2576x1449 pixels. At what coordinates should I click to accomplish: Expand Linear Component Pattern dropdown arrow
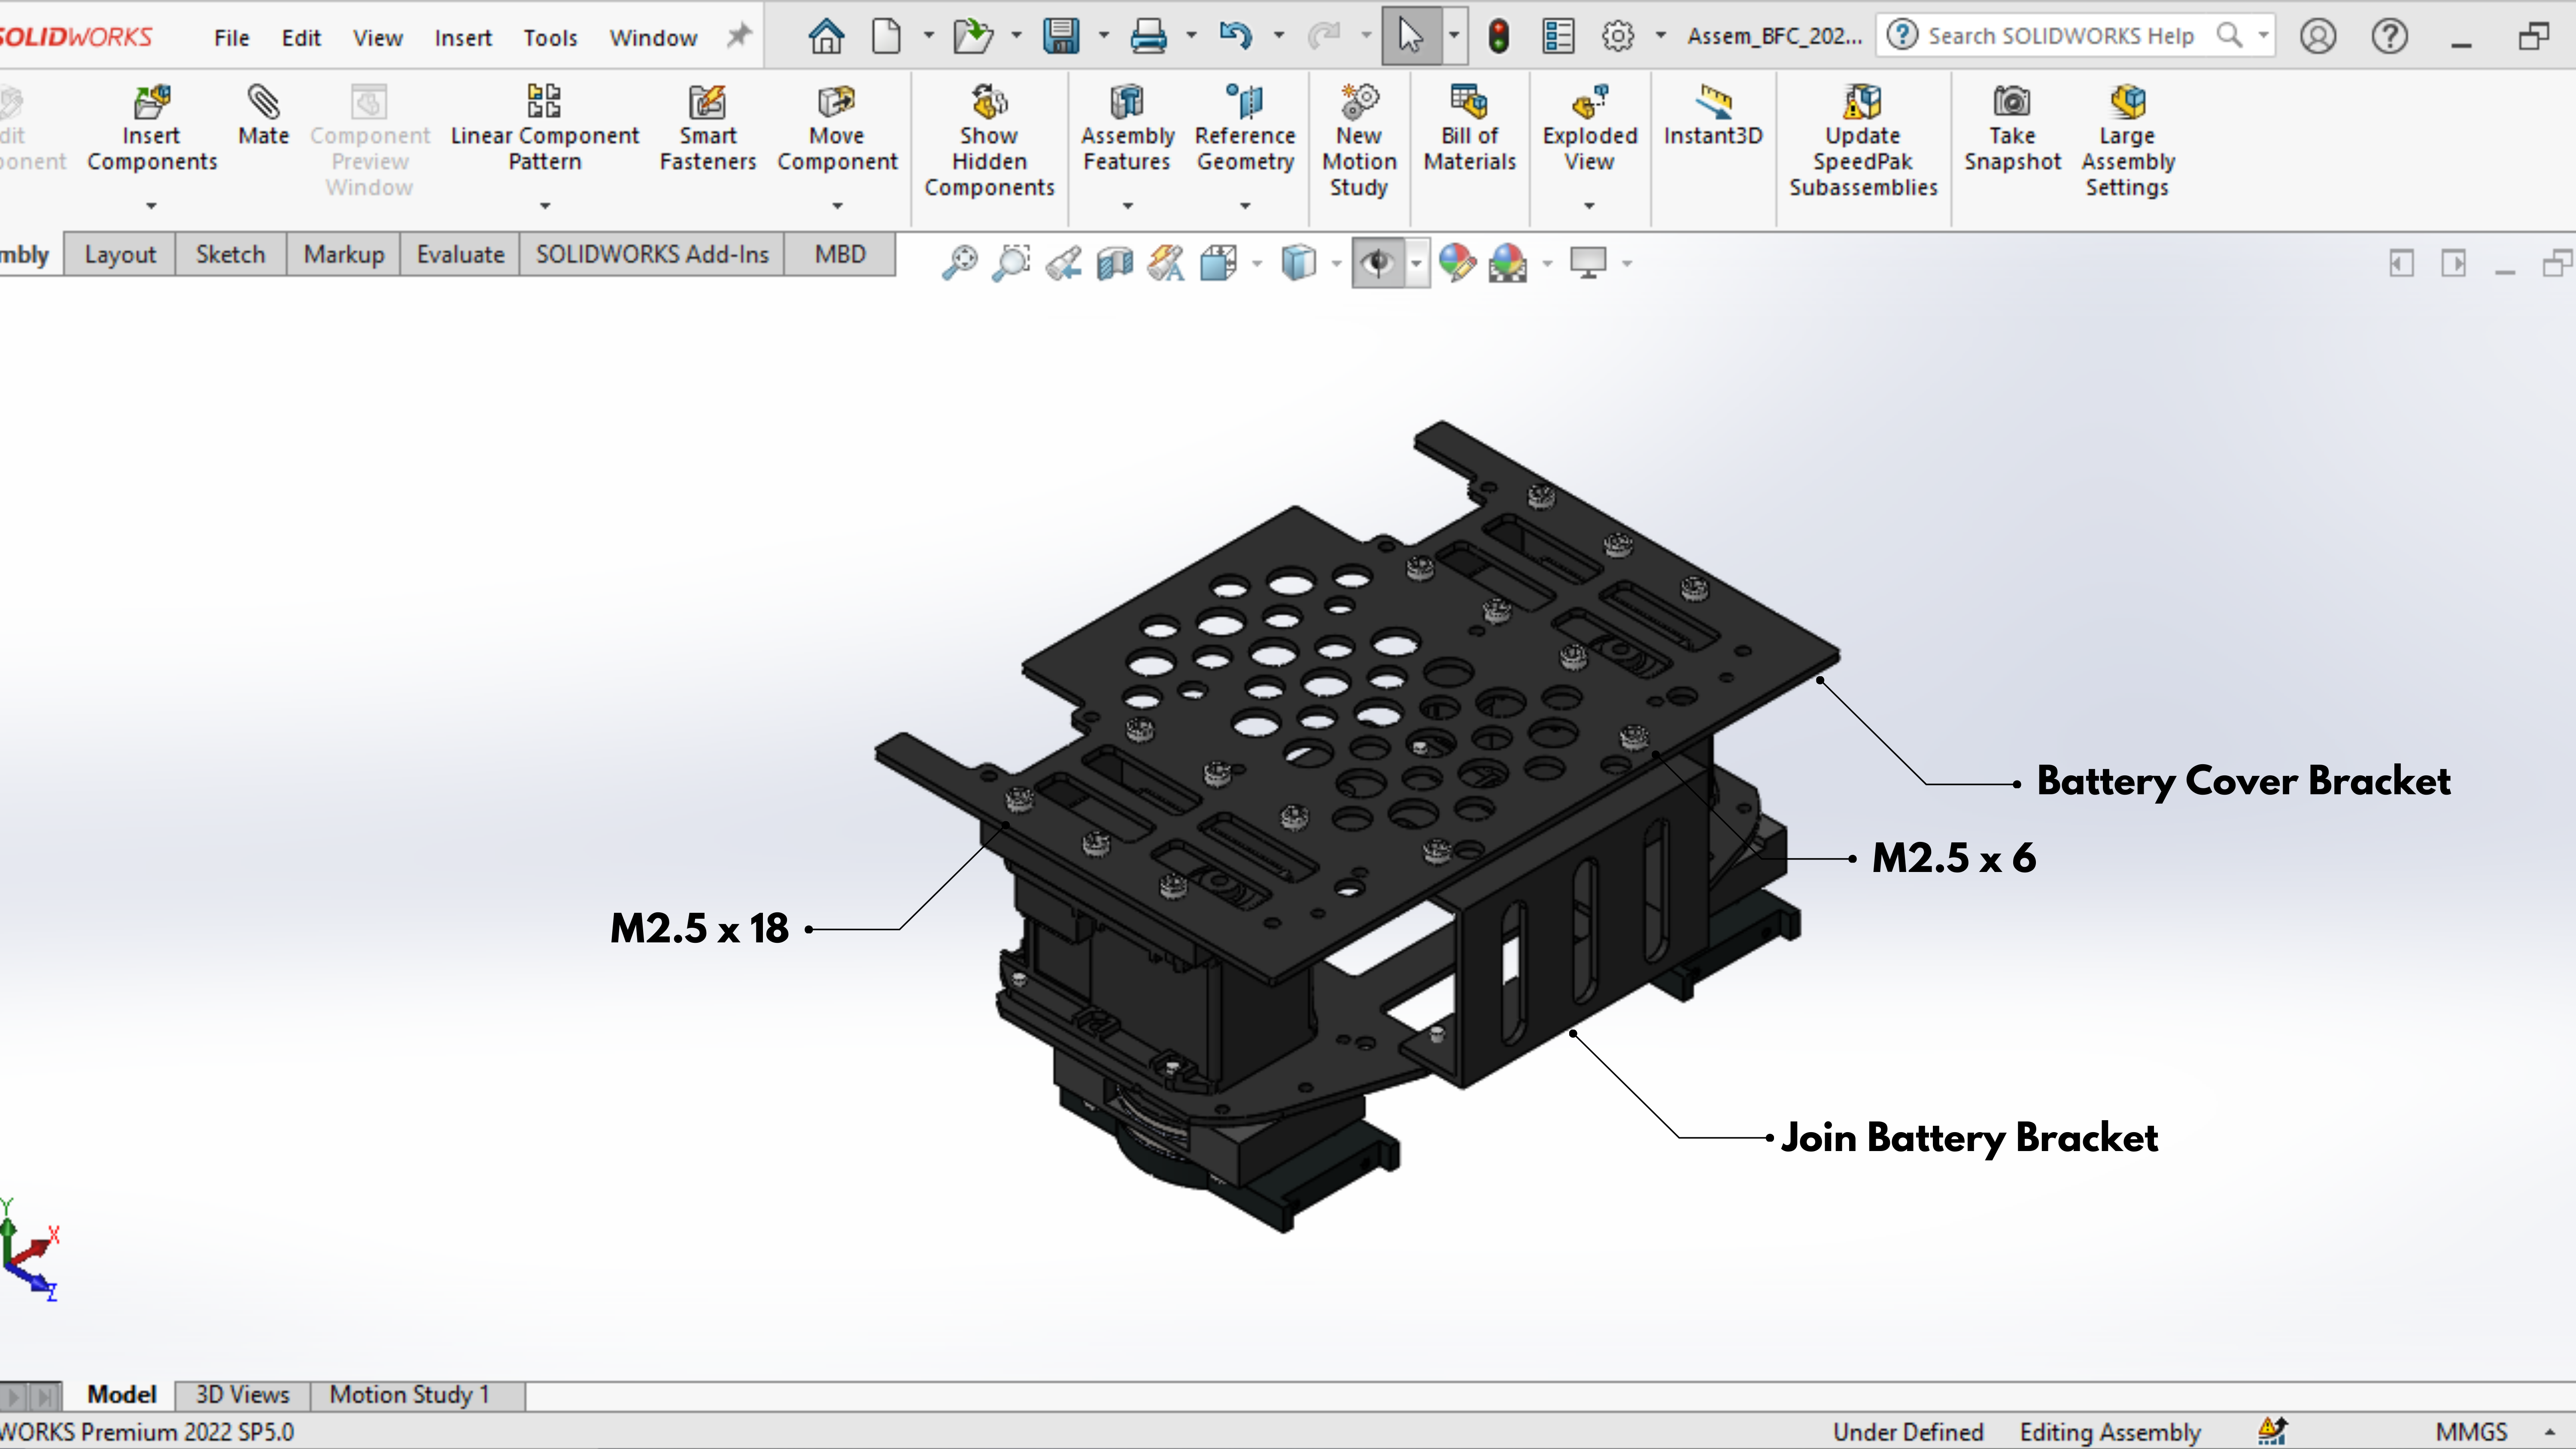545,206
